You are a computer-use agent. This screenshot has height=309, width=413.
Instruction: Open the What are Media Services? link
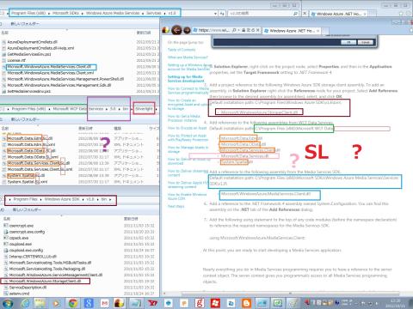point(188,58)
